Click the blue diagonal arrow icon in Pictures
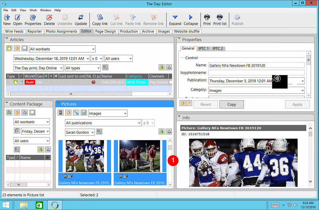The width and height of the screenshot is (319, 210). pyautogui.click(x=76, y=113)
